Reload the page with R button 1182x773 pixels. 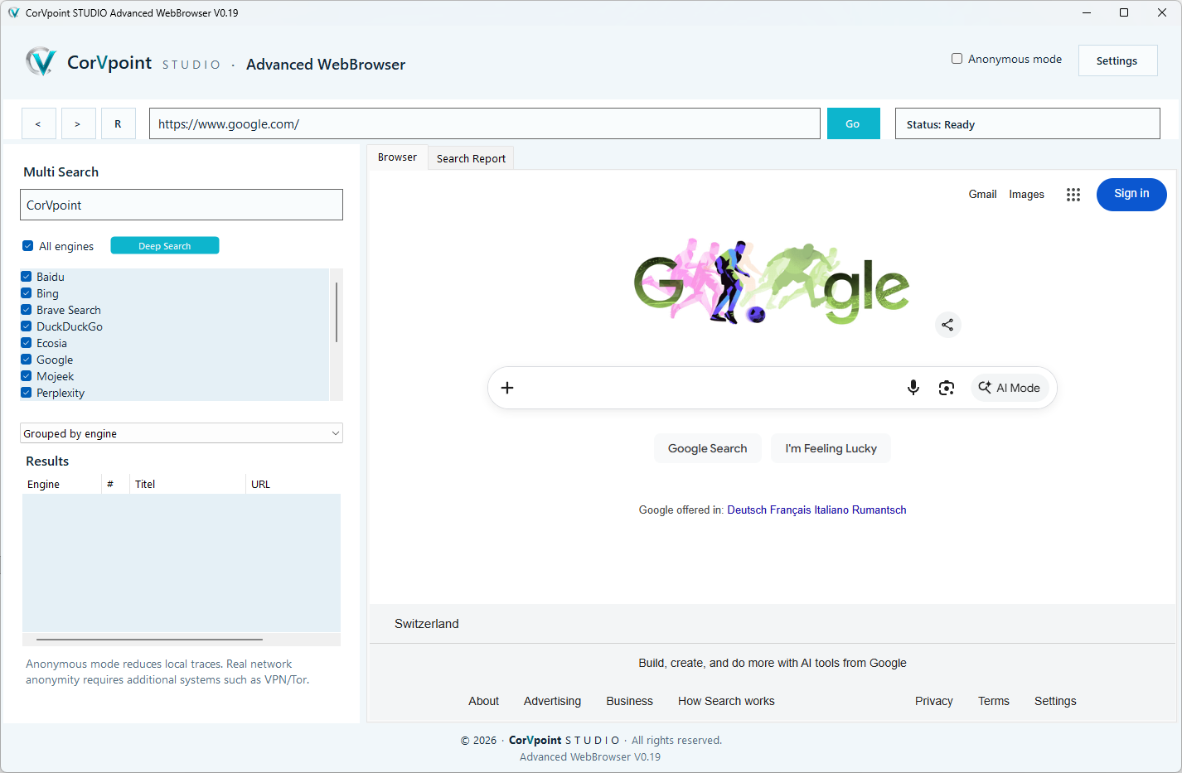click(119, 123)
